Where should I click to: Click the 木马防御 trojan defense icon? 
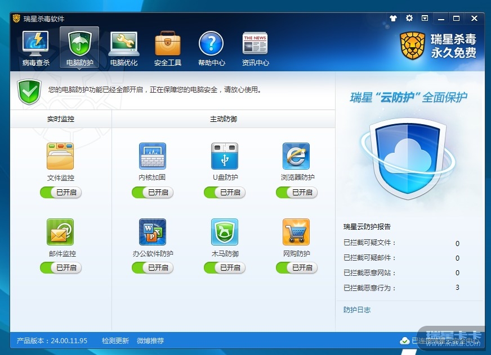tap(225, 231)
